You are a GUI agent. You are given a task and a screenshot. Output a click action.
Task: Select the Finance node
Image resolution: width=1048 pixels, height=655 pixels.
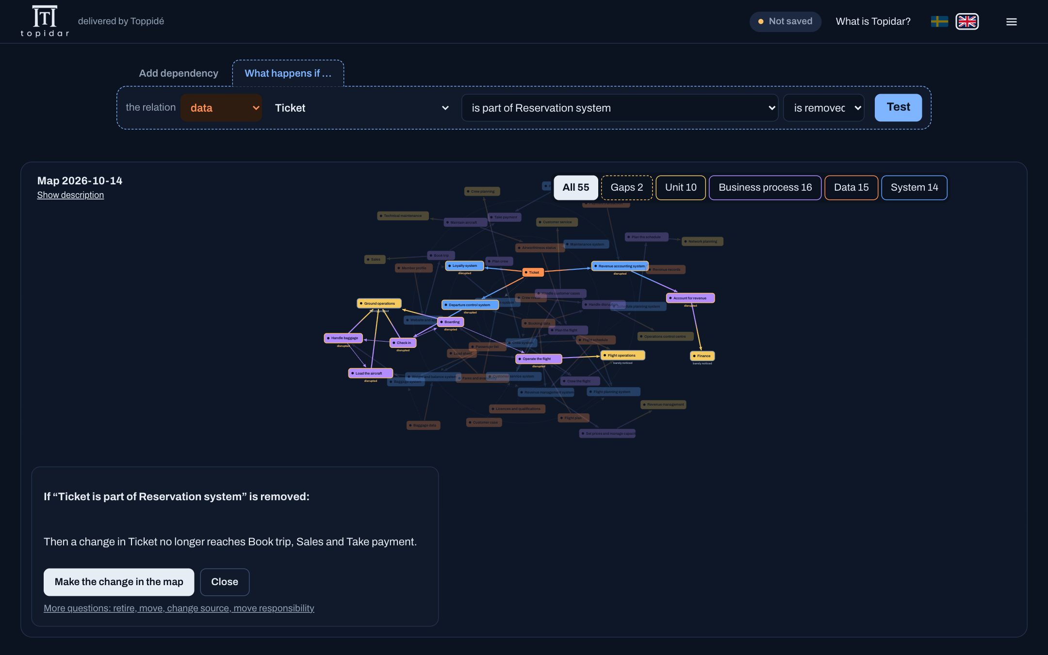point(702,356)
